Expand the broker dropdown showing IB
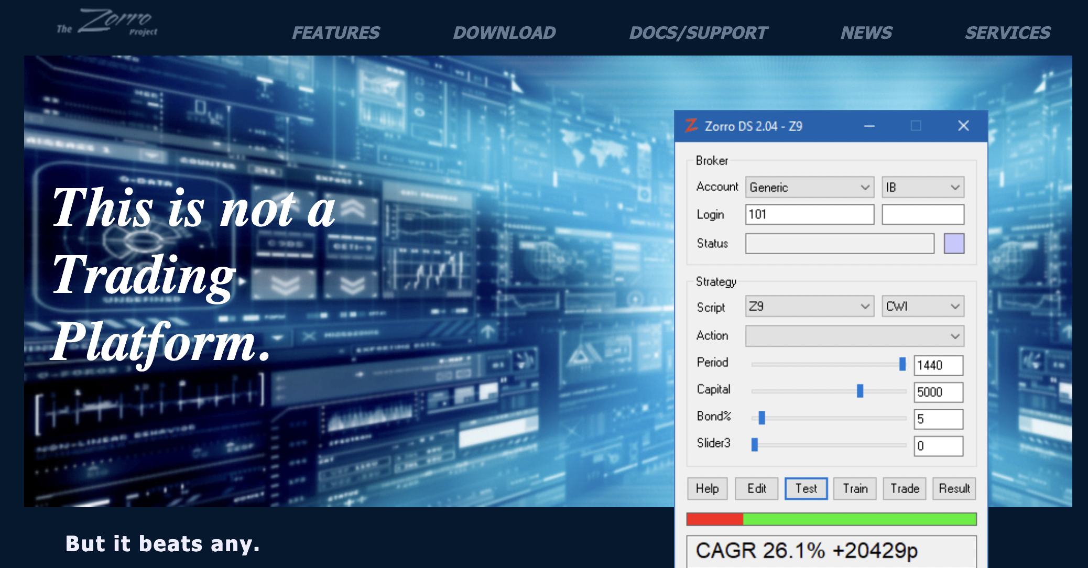 [x=923, y=187]
